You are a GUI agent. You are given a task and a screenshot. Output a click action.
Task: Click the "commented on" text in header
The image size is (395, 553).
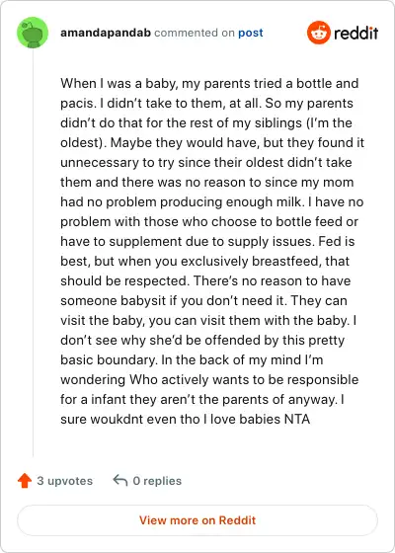coord(195,33)
